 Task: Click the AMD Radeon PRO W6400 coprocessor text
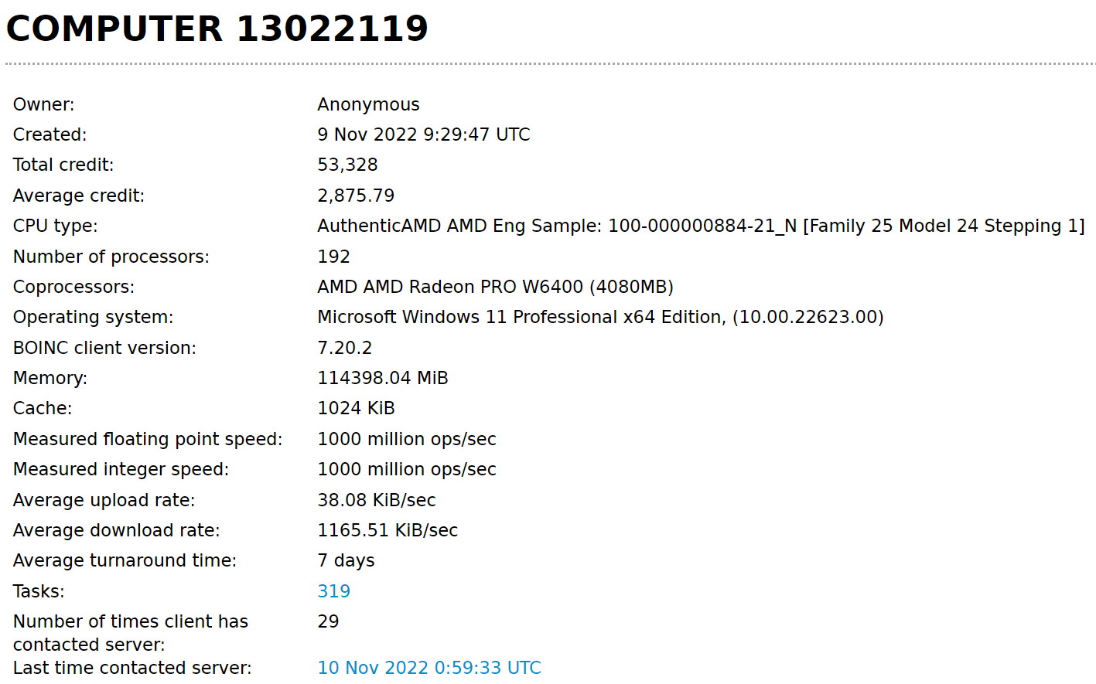tap(495, 287)
